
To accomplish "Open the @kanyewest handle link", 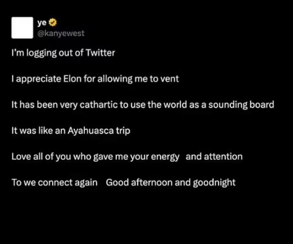I will (x=61, y=33).
